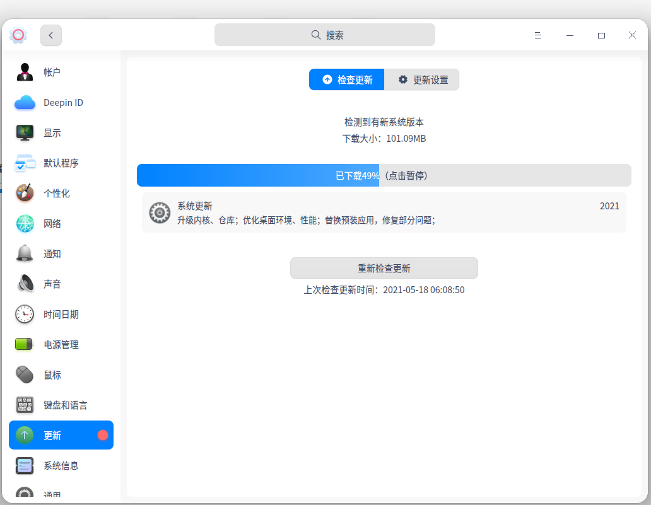Image resolution: width=651 pixels, height=505 pixels.
Task: Select 帐户 in the sidebar
Action: tap(52, 73)
